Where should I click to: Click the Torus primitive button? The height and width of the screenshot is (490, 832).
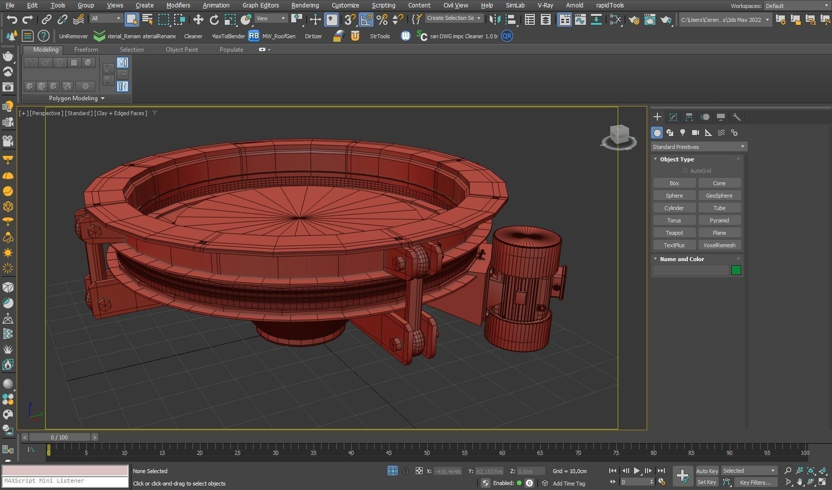point(674,220)
